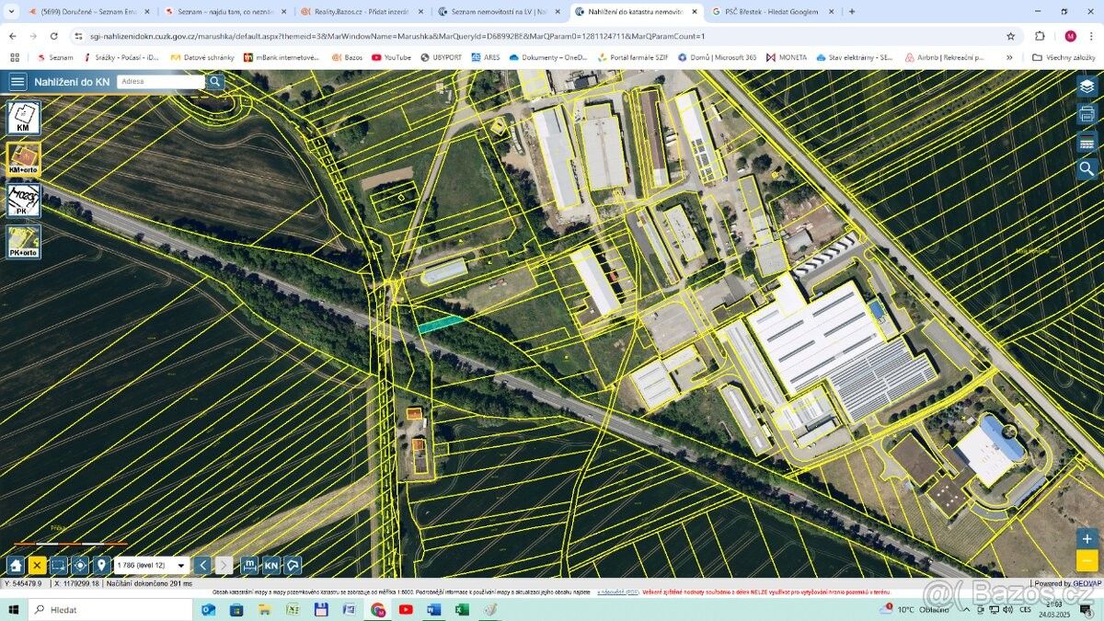This screenshot has height=621, width=1104.
Task: Click the print map icon
Action: click(x=1087, y=115)
